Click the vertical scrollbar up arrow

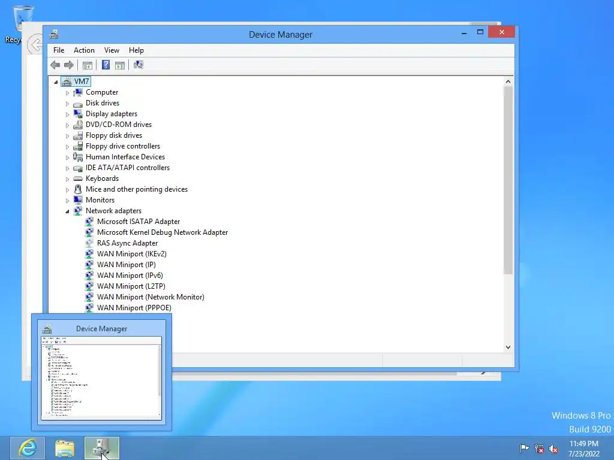point(508,81)
